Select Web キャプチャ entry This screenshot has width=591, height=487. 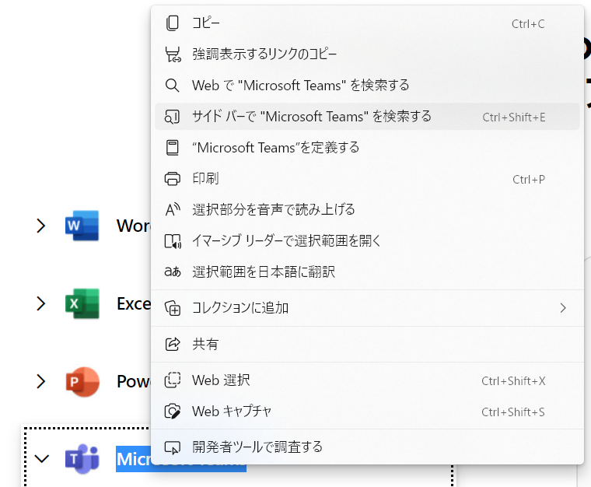367,412
